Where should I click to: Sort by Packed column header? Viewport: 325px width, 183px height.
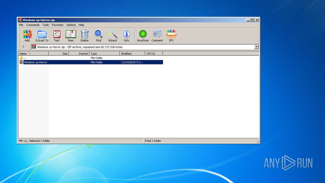tap(79, 54)
